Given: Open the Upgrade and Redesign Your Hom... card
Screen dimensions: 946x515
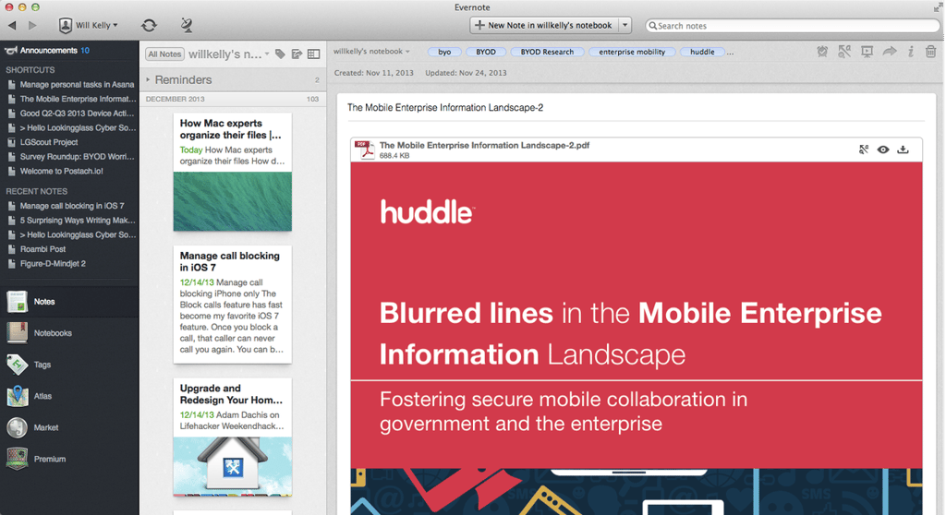Looking at the screenshot, I should click(232, 437).
